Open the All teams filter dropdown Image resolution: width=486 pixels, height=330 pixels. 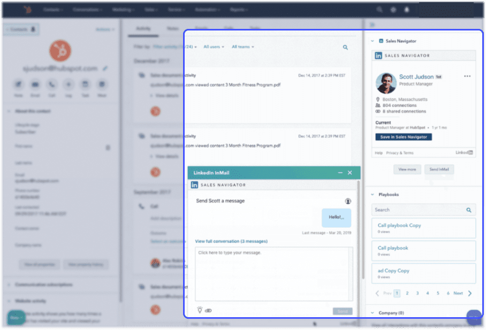tap(242, 47)
